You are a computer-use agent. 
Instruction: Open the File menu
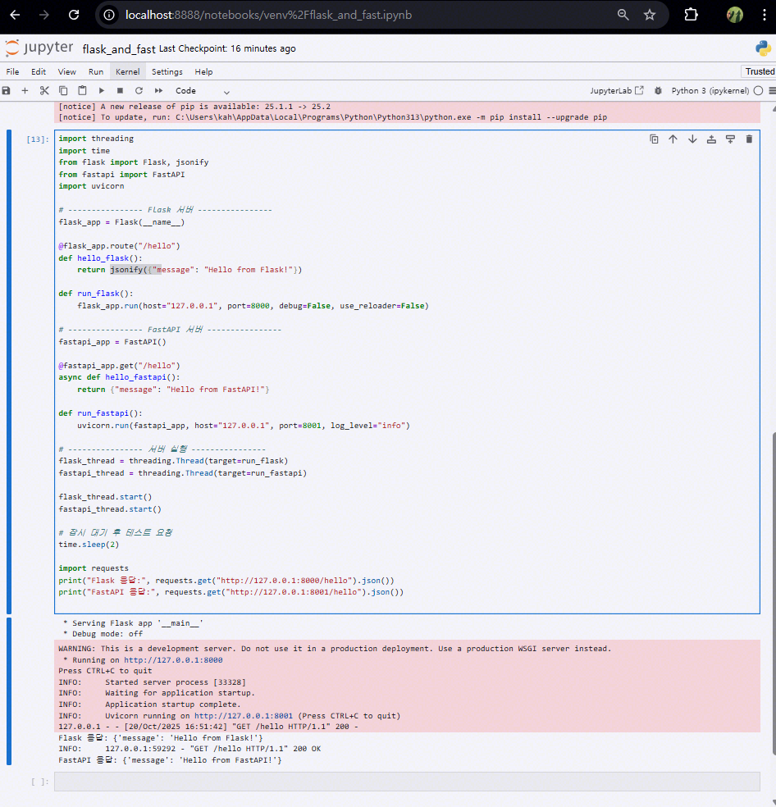12,71
